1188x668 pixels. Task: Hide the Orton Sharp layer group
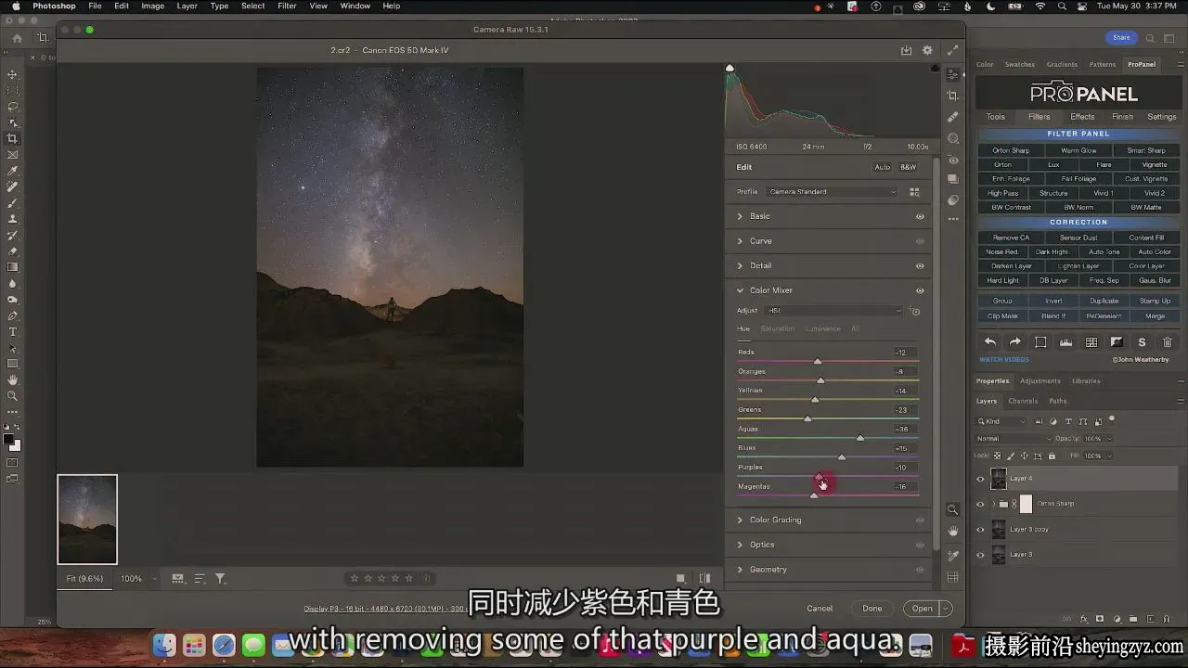(980, 504)
